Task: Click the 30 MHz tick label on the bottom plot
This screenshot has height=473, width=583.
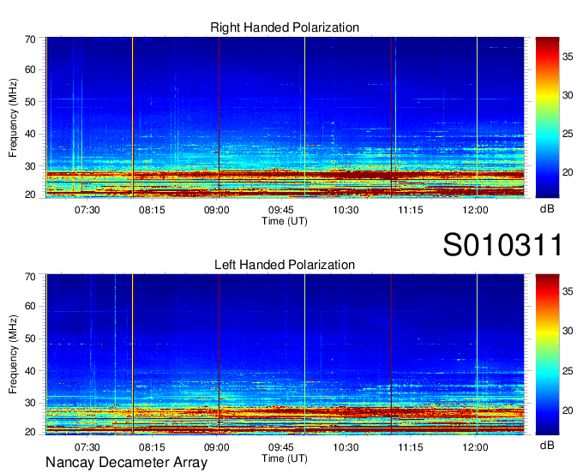Action: [30, 403]
